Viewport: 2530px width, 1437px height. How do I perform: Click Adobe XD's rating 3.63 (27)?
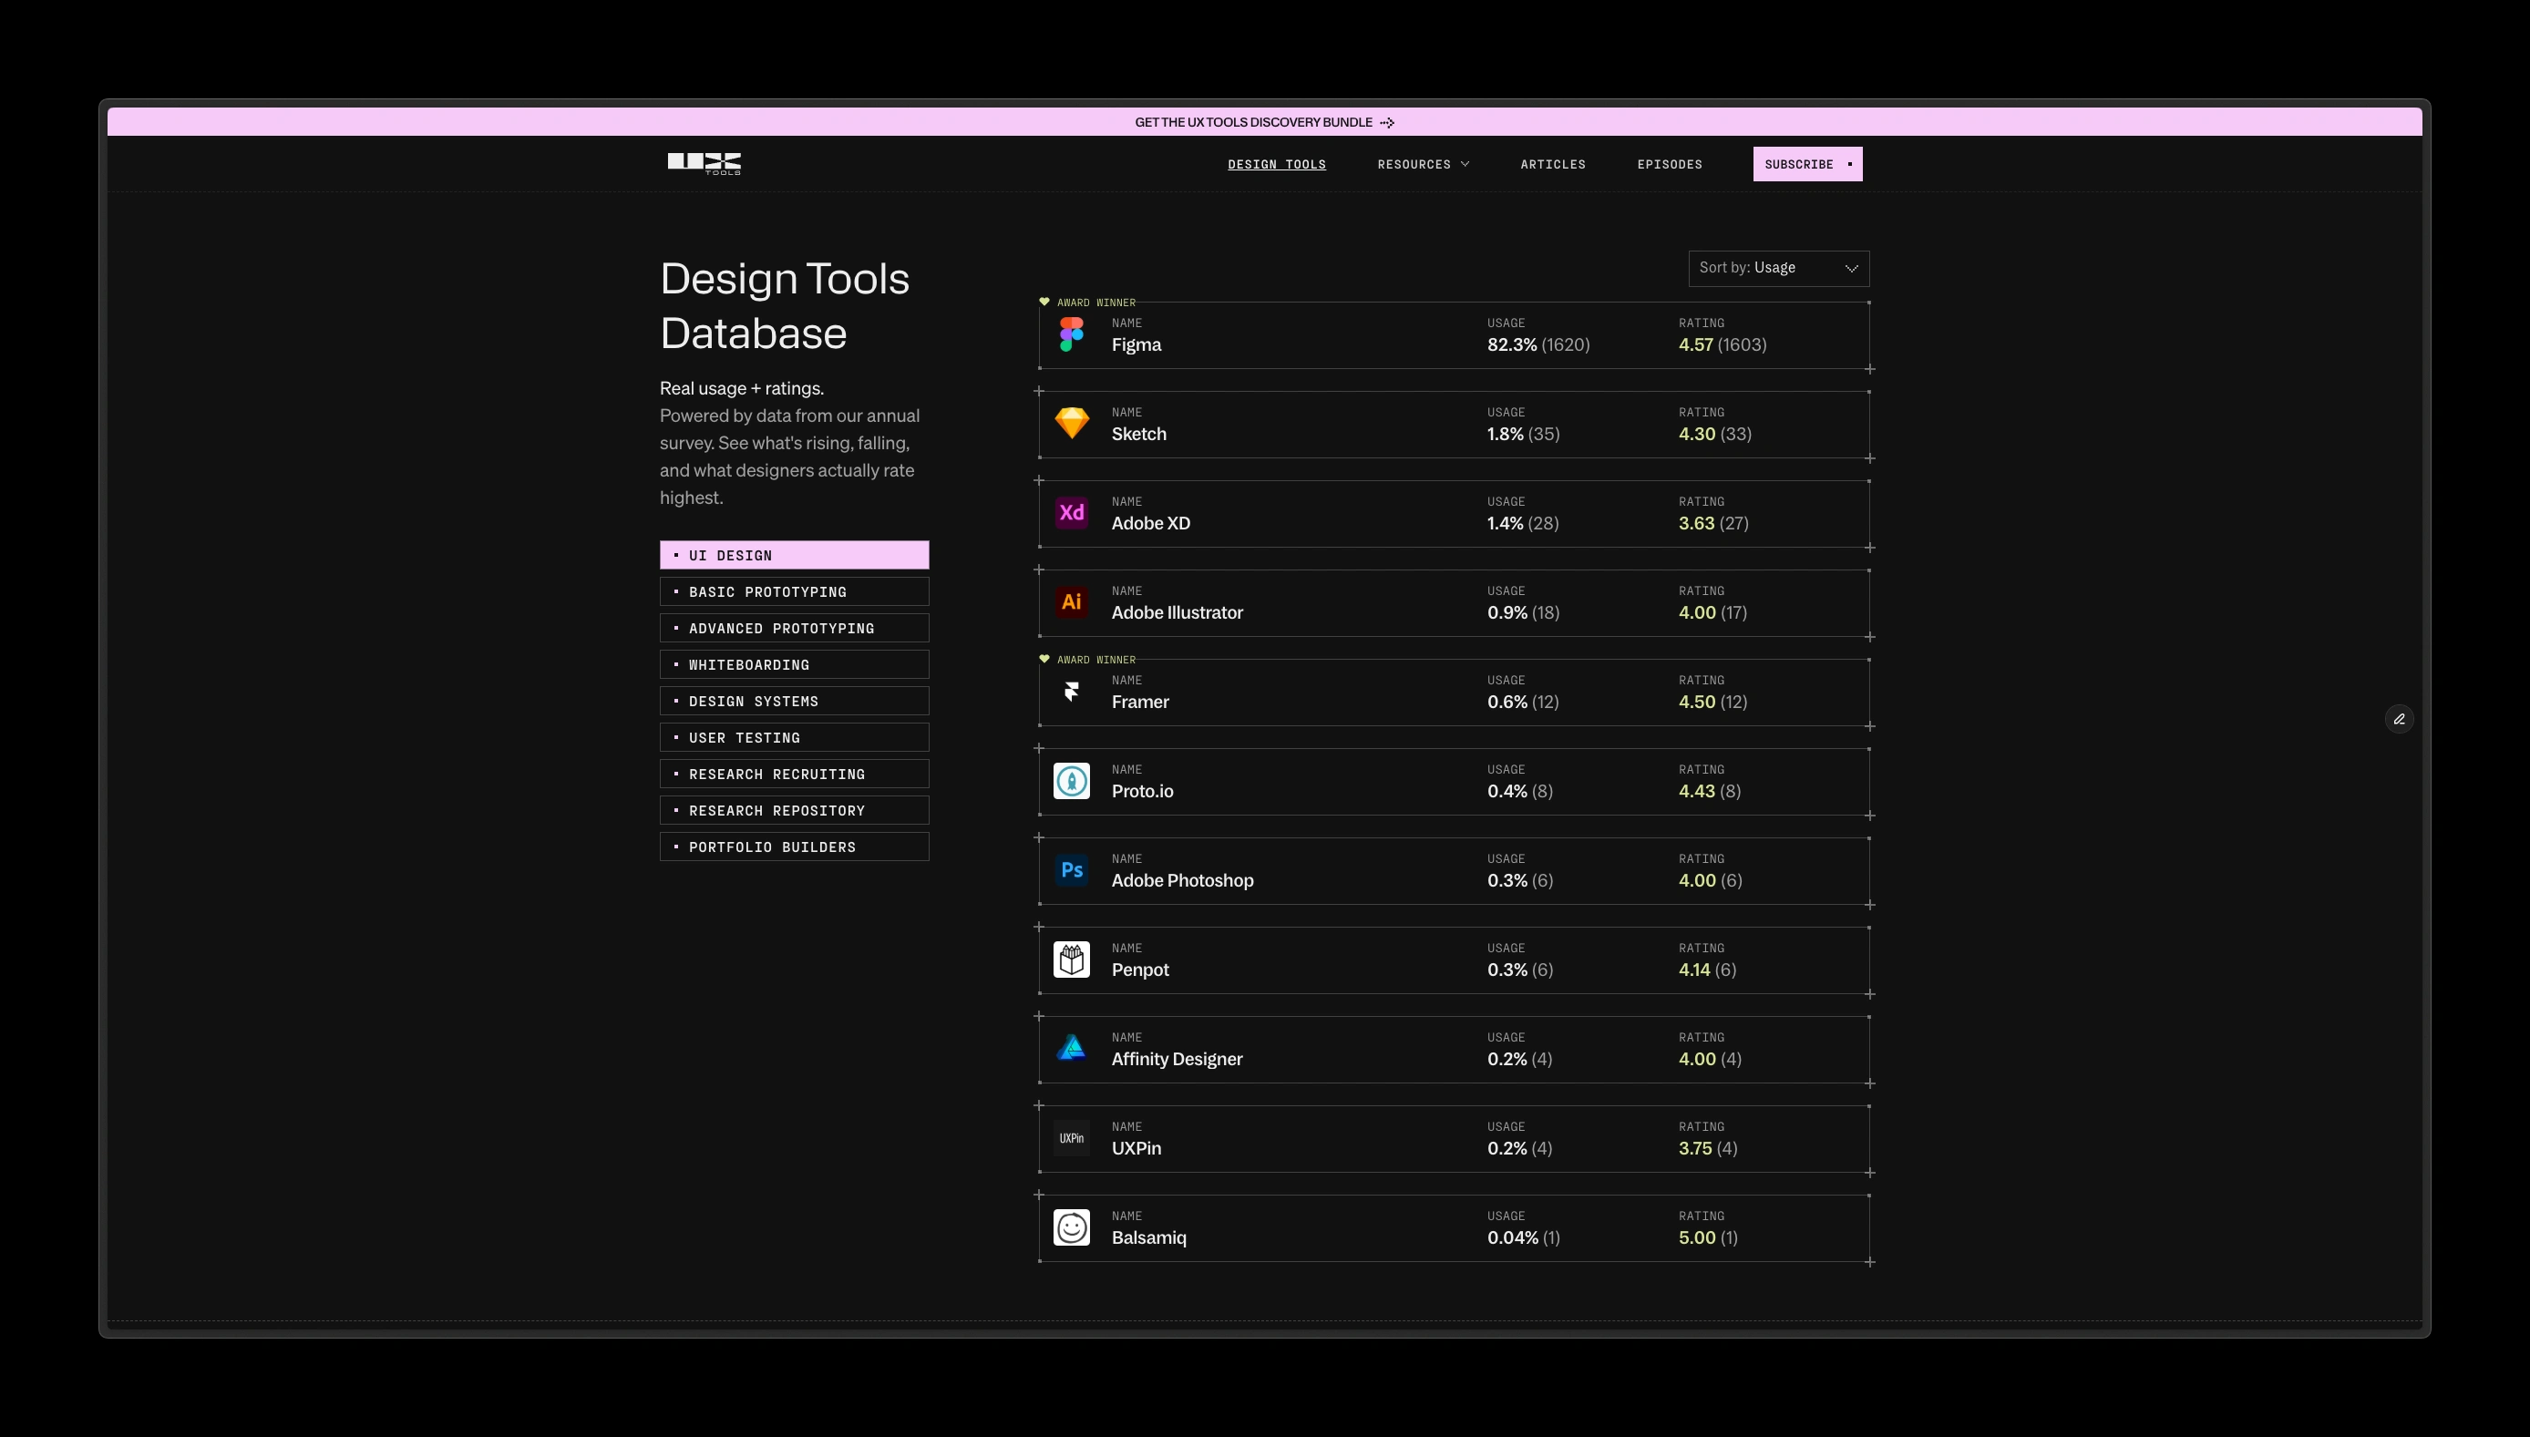[x=1713, y=524]
